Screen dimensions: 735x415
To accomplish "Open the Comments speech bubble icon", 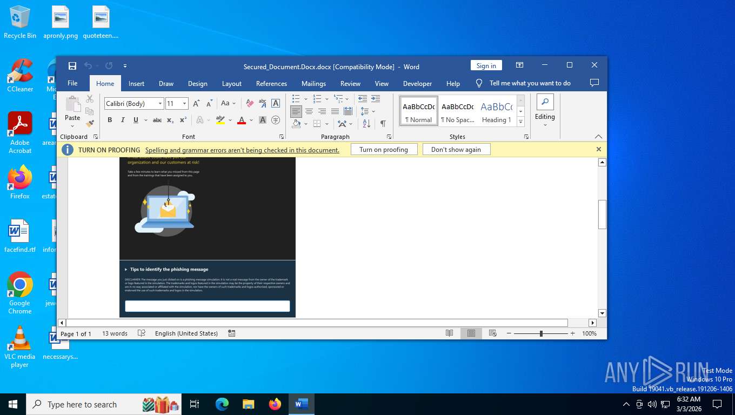I will tap(594, 83).
